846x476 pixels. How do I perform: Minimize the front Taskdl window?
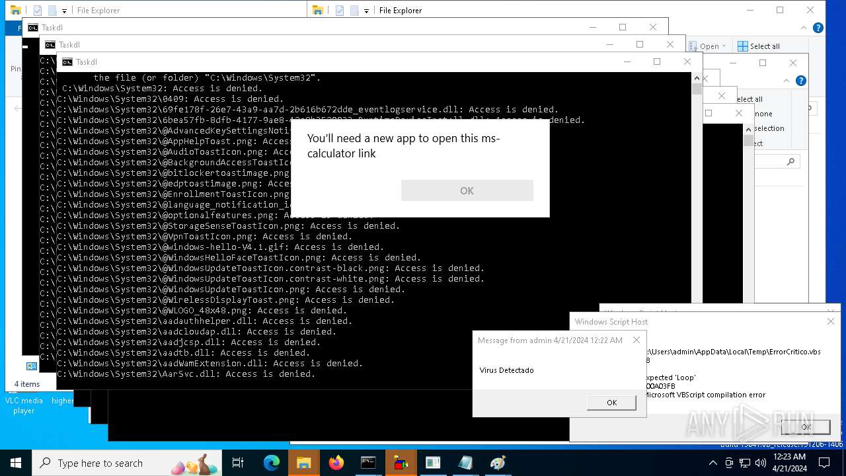click(626, 61)
